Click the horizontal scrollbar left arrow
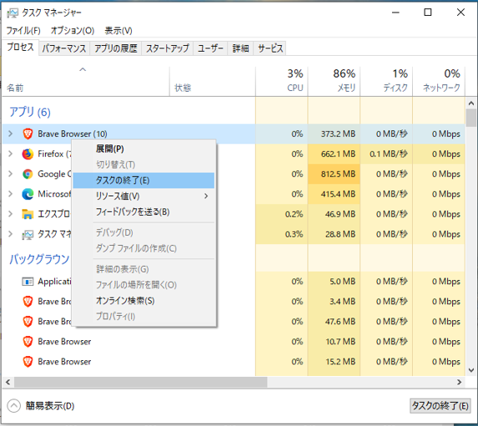478x426 pixels. pyautogui.click(x=8, y=382)
